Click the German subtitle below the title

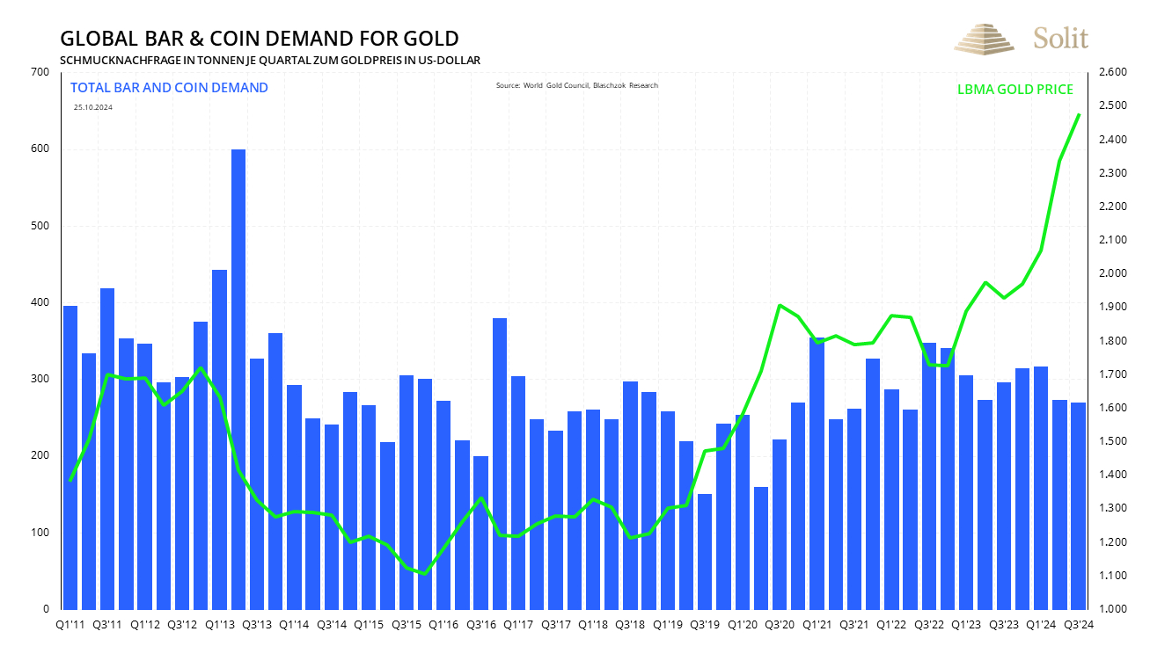point(269,60)
